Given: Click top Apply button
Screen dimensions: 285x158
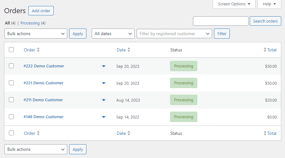Looking at the screenshot, I should pyautogui.click(x=78, y=34).
